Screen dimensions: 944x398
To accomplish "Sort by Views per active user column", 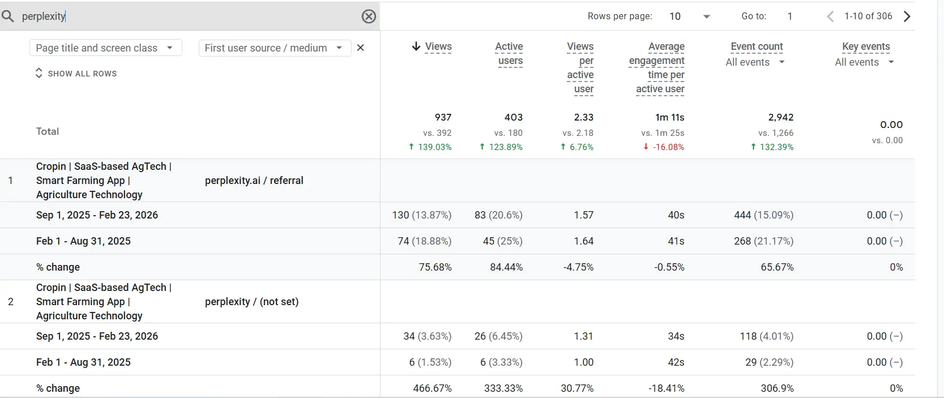I will 581,67.
